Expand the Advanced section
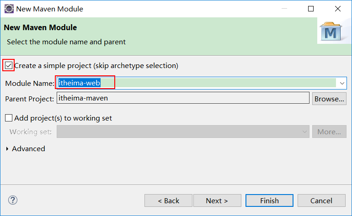The width and height of the screenshot is (352, 216). click(8, 149)
